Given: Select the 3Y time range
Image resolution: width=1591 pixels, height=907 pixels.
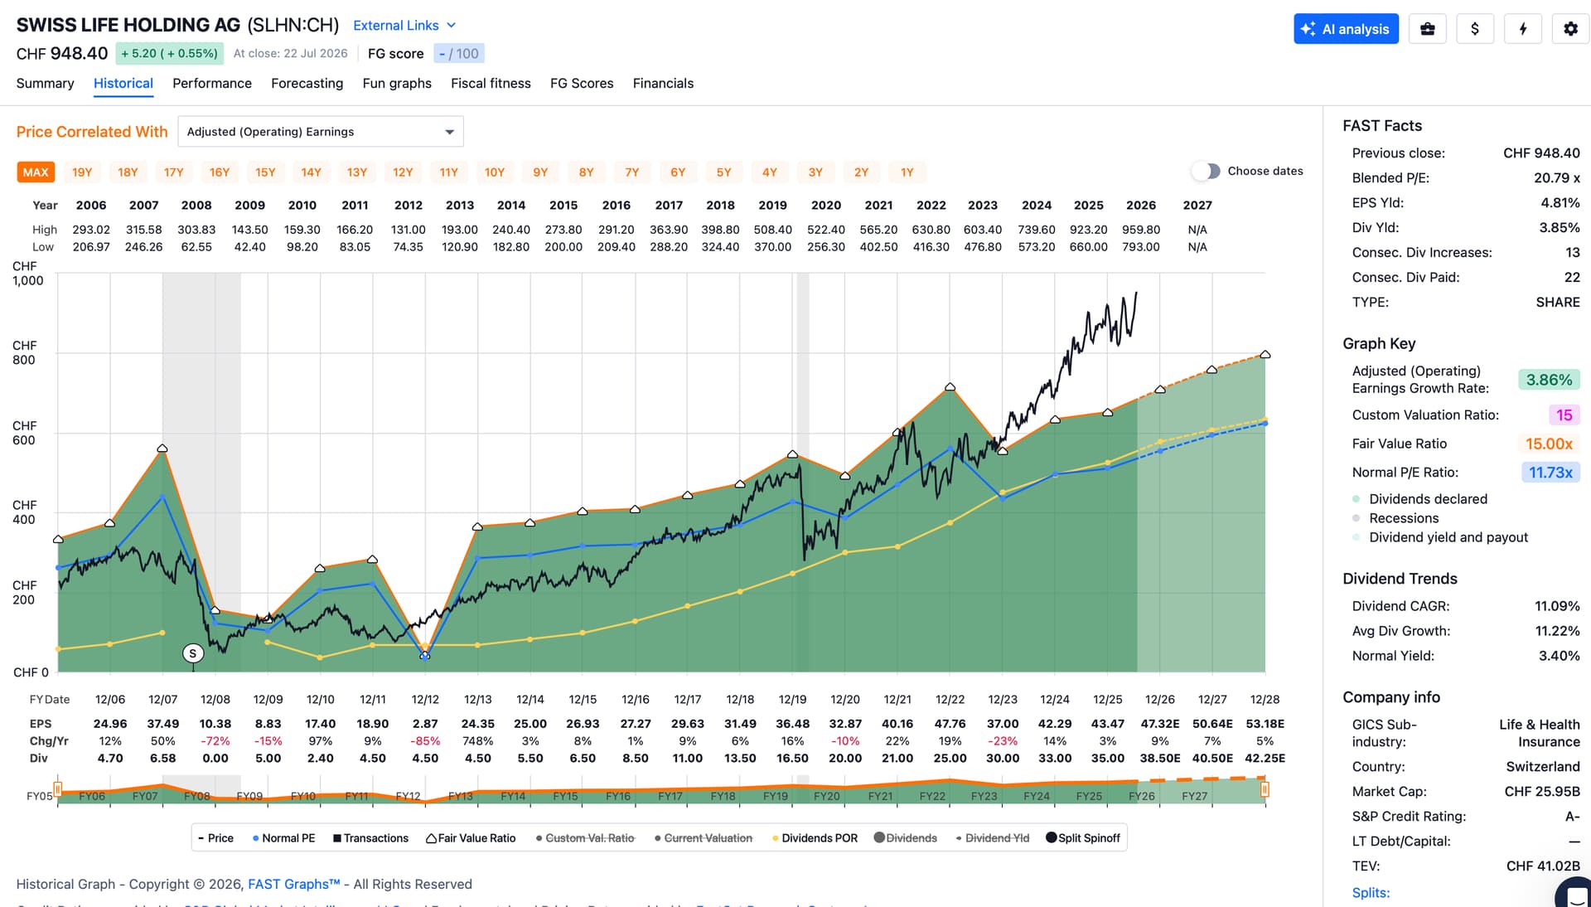Looking at the screenshot, I should 815,172.
